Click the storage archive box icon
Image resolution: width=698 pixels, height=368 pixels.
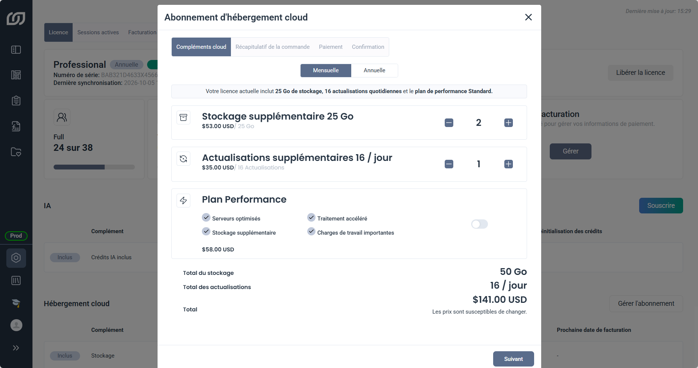pos(183,117)
